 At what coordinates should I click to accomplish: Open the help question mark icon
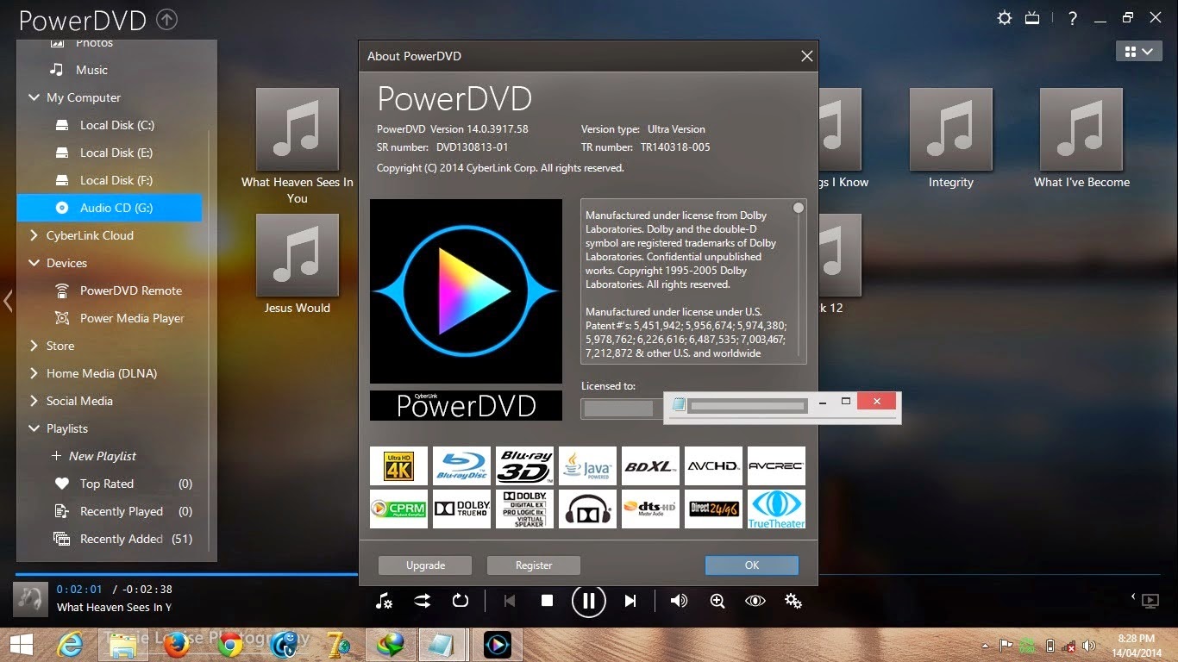pyautogui.click(x=1073, y=18)
